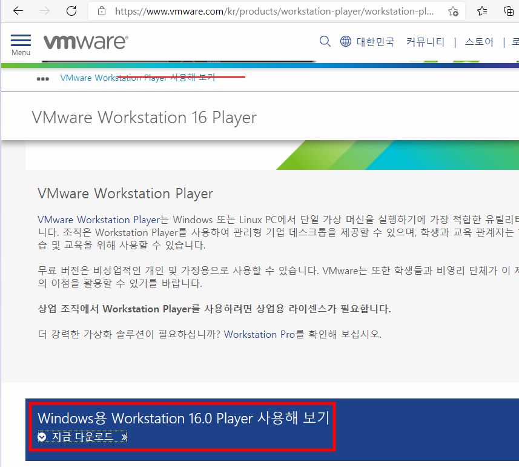
Task: Click the double chevron after 지금 다운로드
Action: pyautogui.click(x=124, y=437)
